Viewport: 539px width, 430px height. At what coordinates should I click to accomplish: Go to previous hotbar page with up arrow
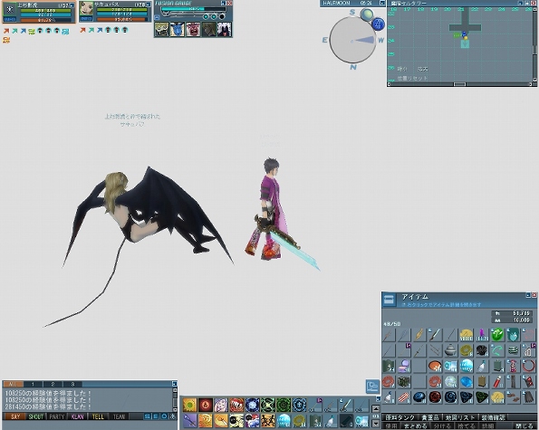click(376, 409)
